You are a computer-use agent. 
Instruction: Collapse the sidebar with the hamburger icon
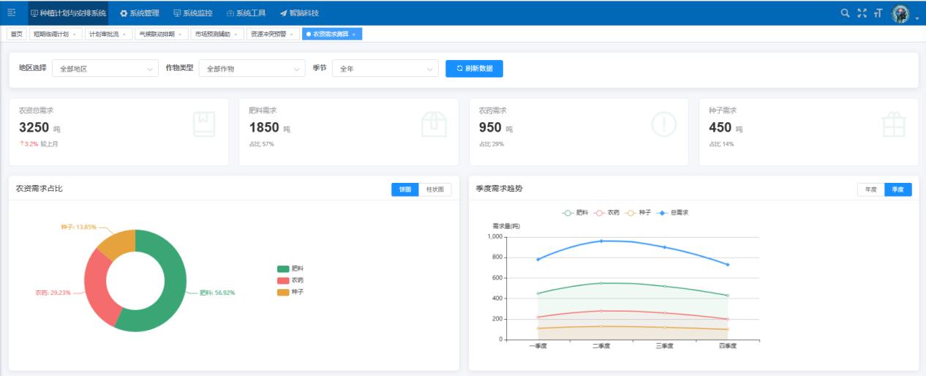[12, 13]
